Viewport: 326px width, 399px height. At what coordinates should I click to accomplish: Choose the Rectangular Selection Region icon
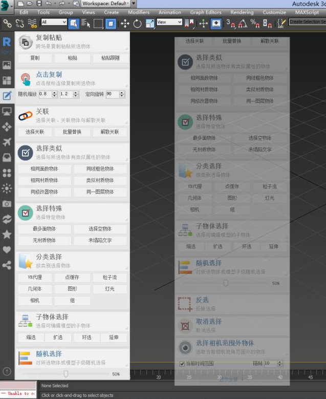98,24
